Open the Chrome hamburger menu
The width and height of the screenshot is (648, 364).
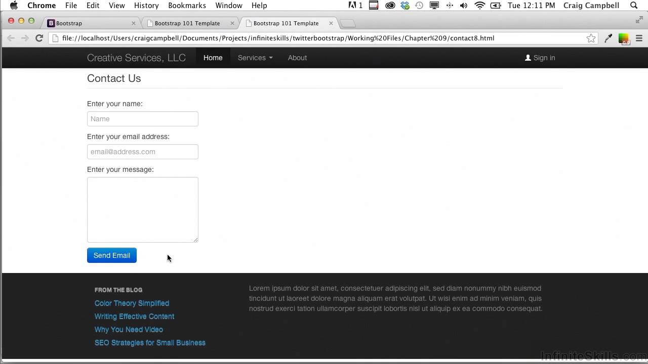click(639, 38)
